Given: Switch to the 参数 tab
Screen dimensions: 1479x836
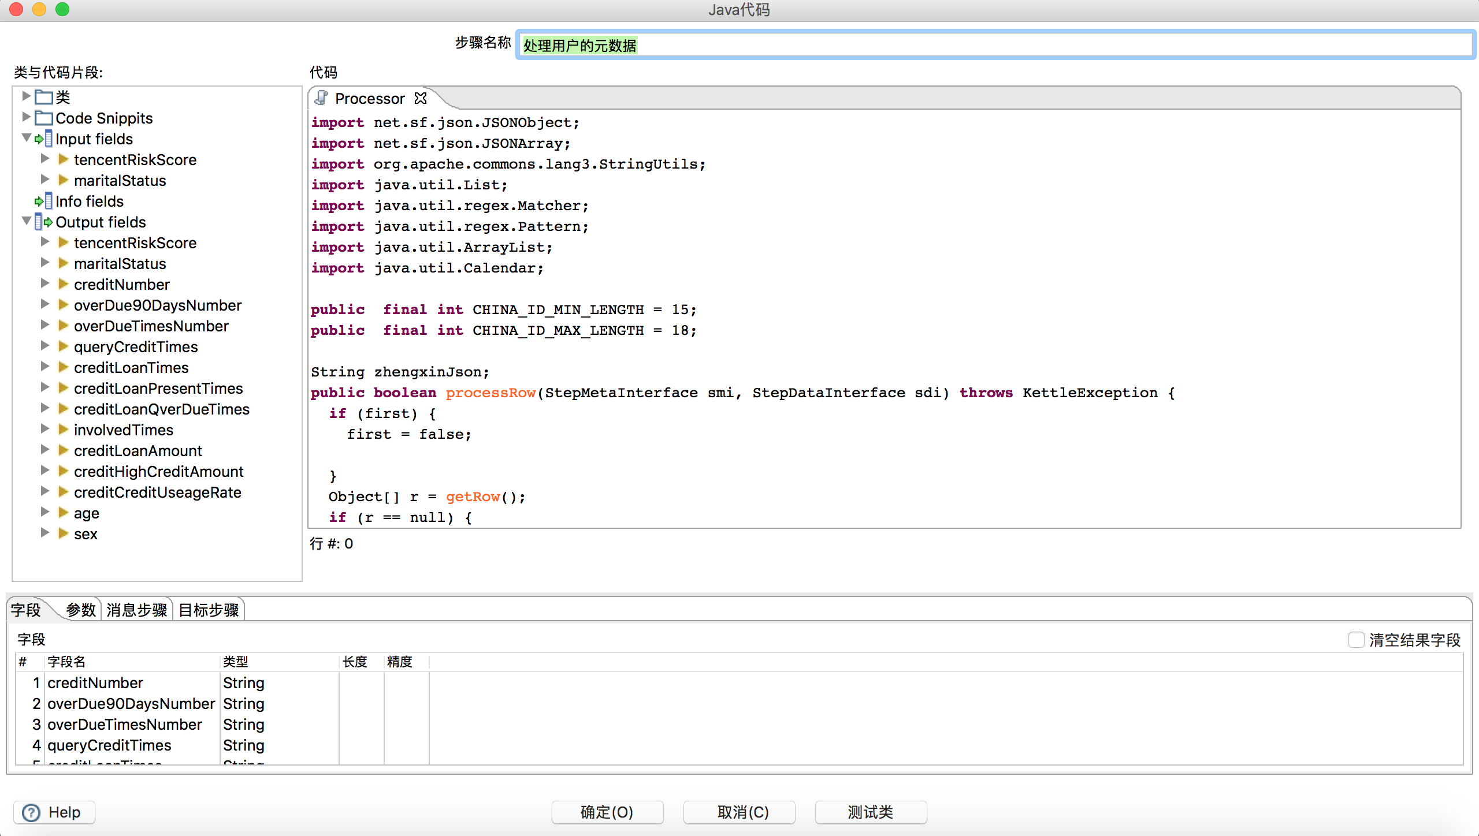Looking at the screenshot, I should coord(80,610).
